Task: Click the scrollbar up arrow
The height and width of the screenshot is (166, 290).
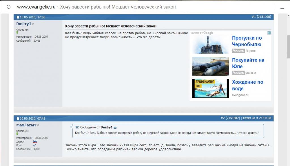Action: [x=289, y=16]
